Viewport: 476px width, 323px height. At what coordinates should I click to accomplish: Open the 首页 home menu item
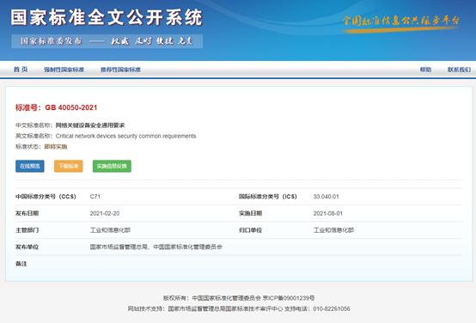tap(21, 70)
